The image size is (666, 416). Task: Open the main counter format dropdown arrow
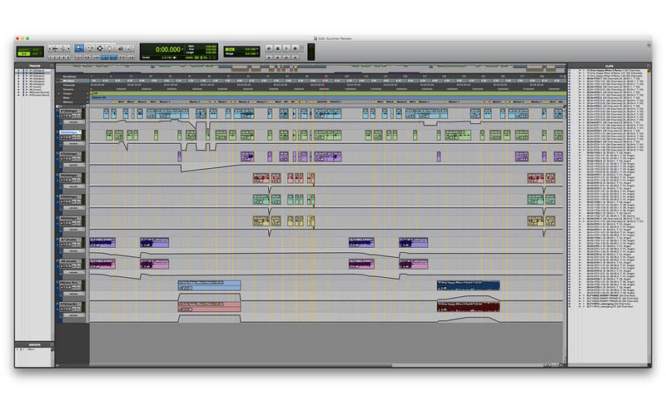(182, 49)
